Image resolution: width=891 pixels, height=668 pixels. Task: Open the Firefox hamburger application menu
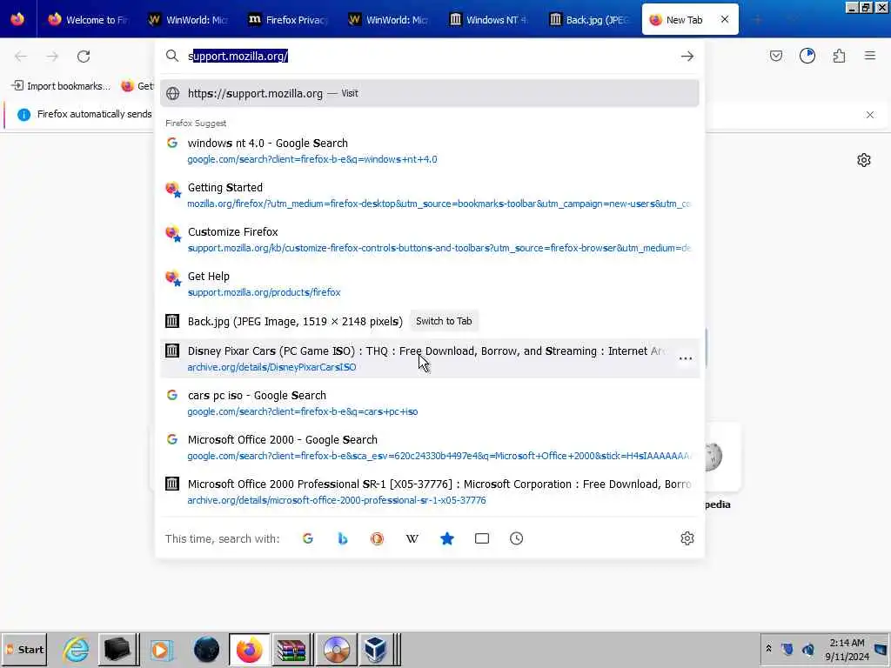coord(869,56)
